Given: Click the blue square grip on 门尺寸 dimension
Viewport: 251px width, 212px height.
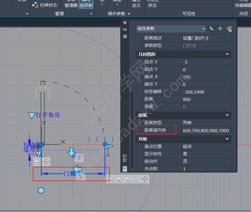Looking at the screenshot, I should pos(73,173).
